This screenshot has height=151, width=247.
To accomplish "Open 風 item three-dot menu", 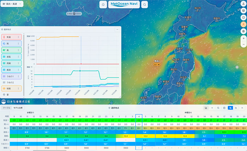I will (18, 50).
